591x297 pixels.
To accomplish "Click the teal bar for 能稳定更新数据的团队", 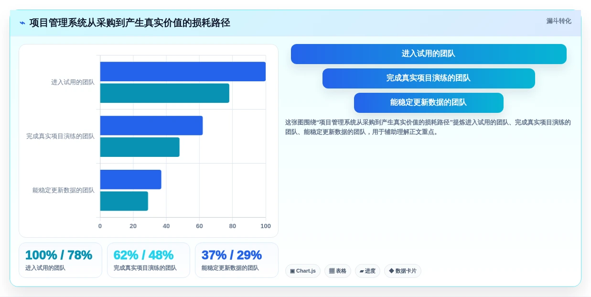I will click(124, 201).
